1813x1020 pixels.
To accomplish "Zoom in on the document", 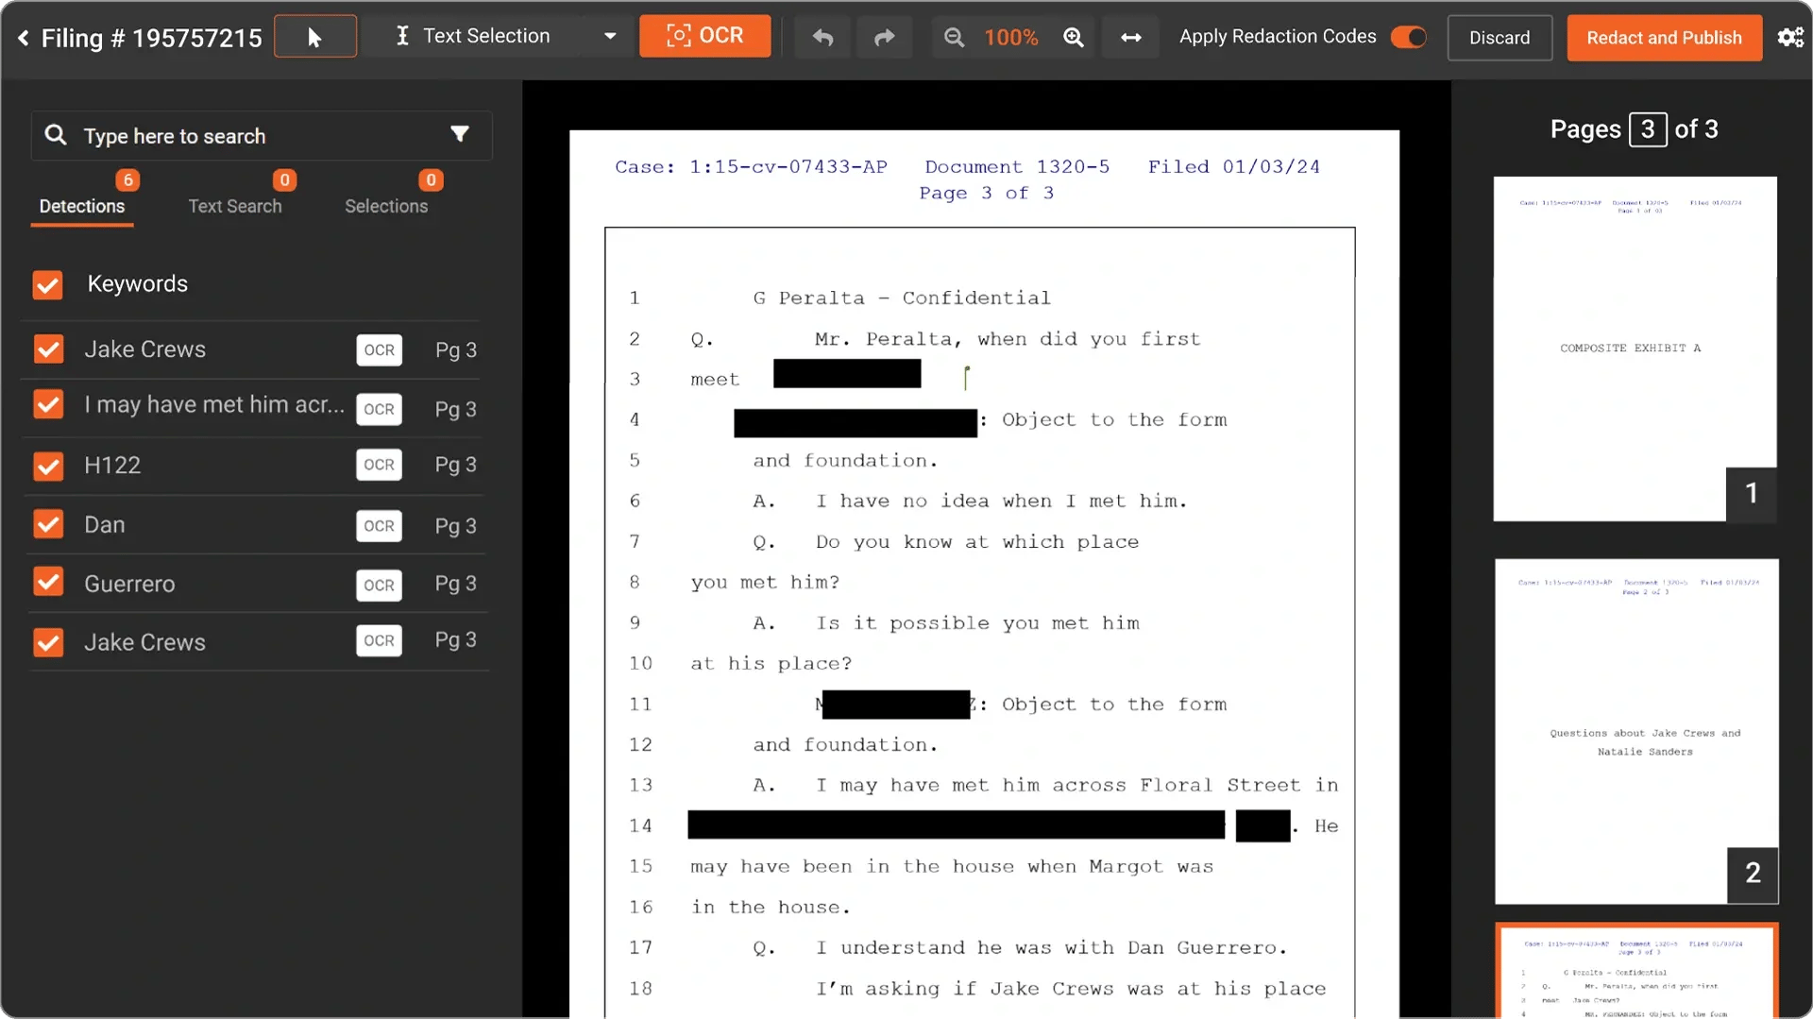I will (1074, 38).
